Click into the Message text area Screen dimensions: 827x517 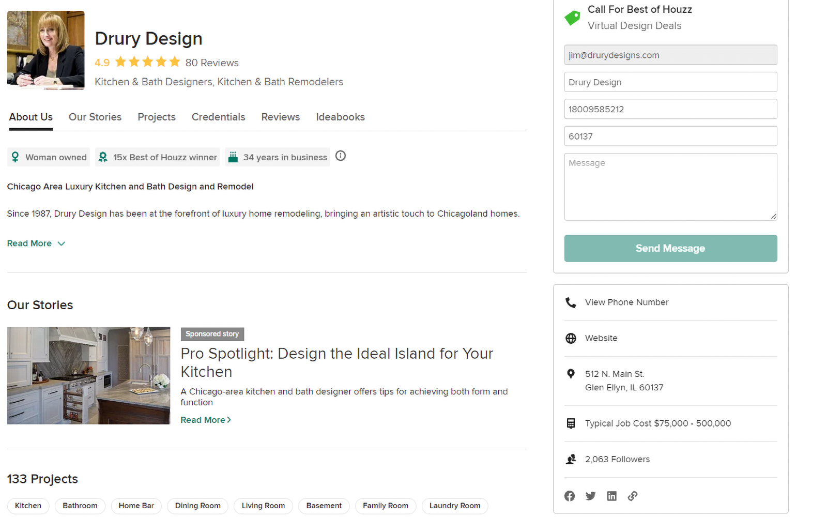670,187
